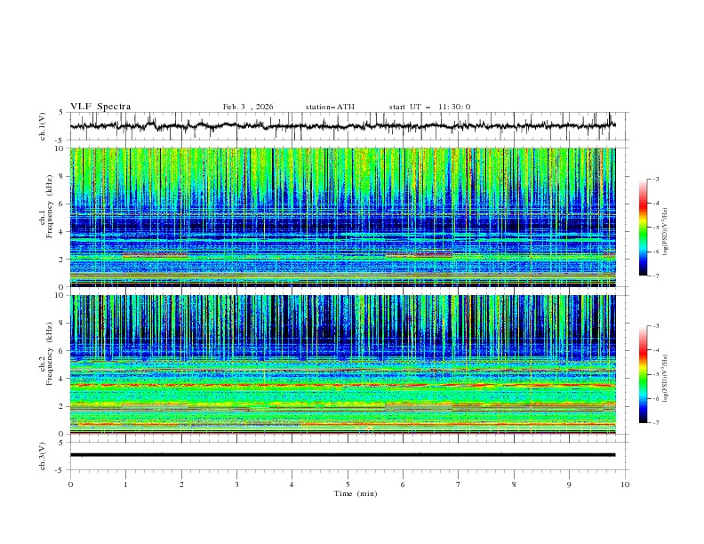Click time axis tick label '7'
Viewport: 704px width, 544px height.
point(459,484)
